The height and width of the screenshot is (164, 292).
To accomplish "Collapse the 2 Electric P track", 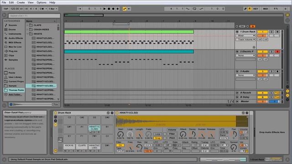I will pos(237,51).
